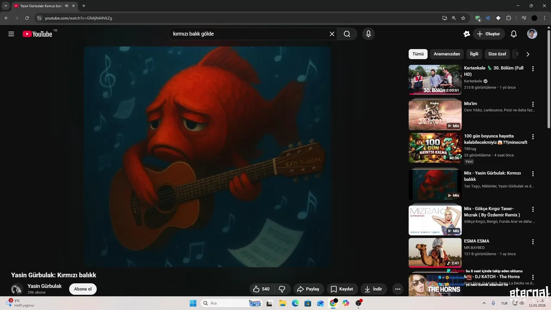The height and width of the screenshot is (310, 551).
Task: Open Microsoft Edge from the taskbar
Action: click(295, 303)
